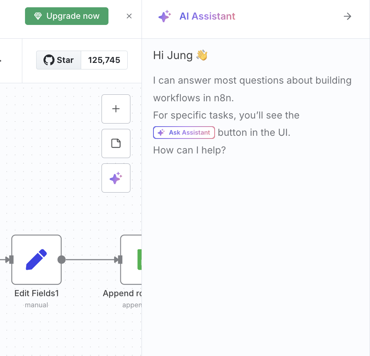Select the Edit Fields1 node
370x356 pixels.
(x=37, y=260)
